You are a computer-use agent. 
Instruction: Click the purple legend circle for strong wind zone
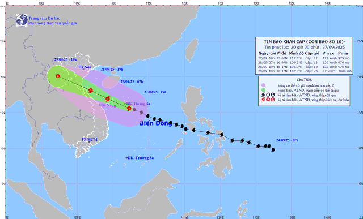click(263, 85)
